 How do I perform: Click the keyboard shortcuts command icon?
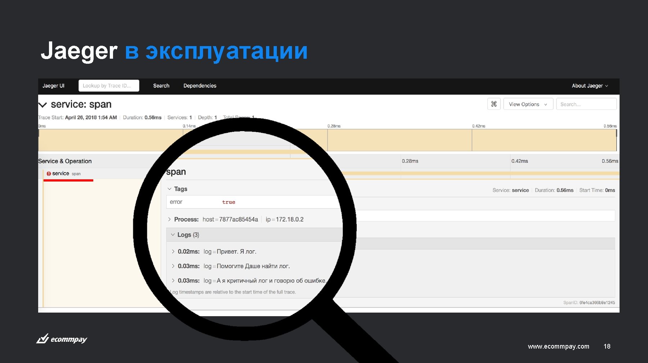click(x=494, y=104)
